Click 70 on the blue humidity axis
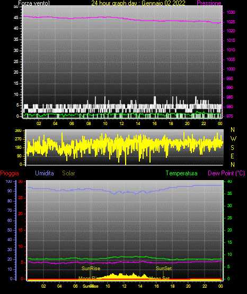Image resolution: width=247 pixels, height=294 pixels. (10, 210)
